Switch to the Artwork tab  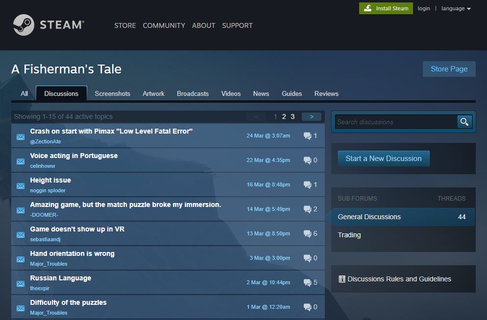pyautogui.click(x=153, y=93)
